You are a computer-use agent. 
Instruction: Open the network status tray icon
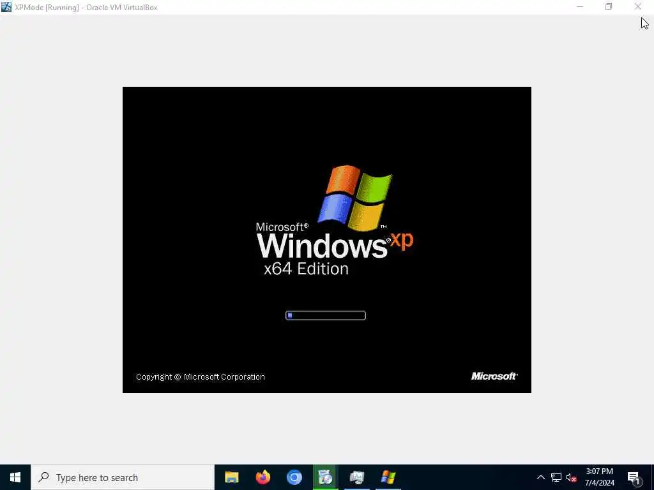556,477
